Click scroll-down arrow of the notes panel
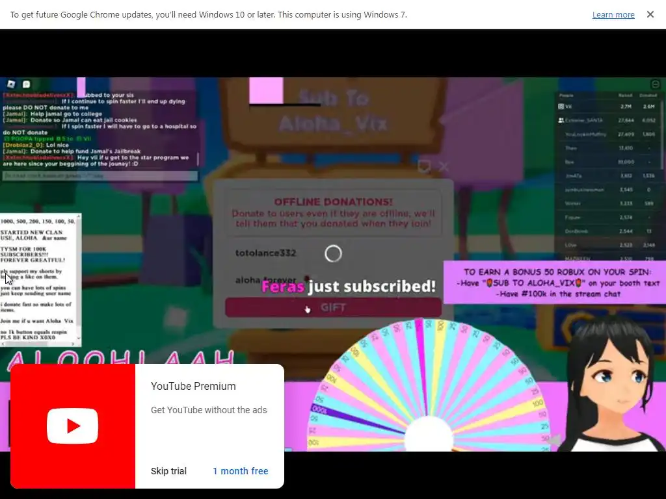Image resolution: width=666 pixels, height=499 pixels. point(79,338)
